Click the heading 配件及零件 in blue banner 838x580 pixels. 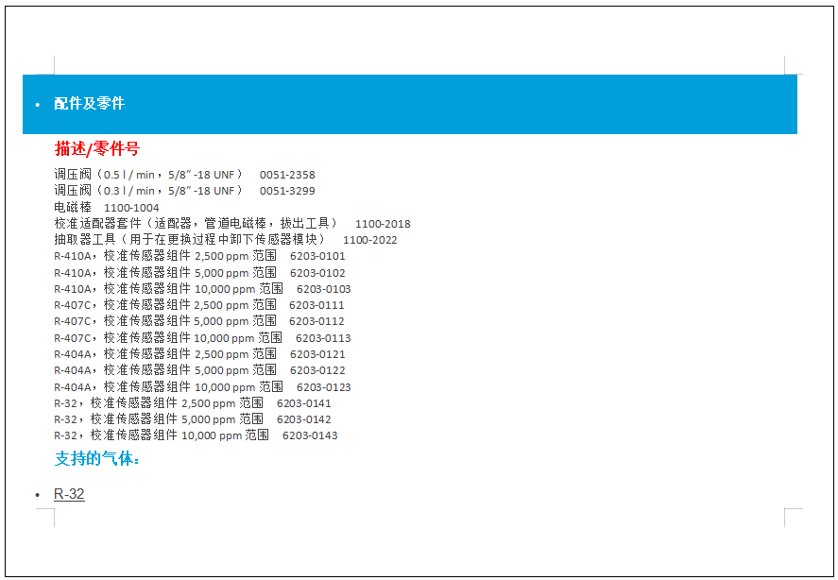pyautogui.click(x=89, y=103)
